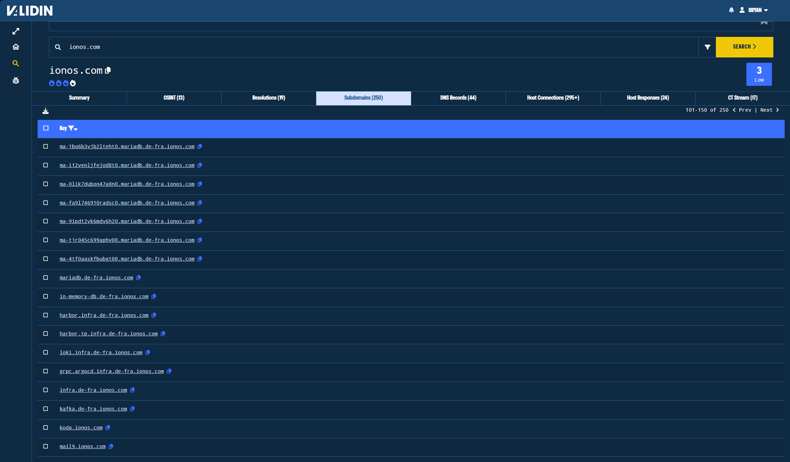Open link mail9.ionos.com
Image resolution: width=790 pixels, height=462 pixels.
pyautogui.click(x=83, y=446)
